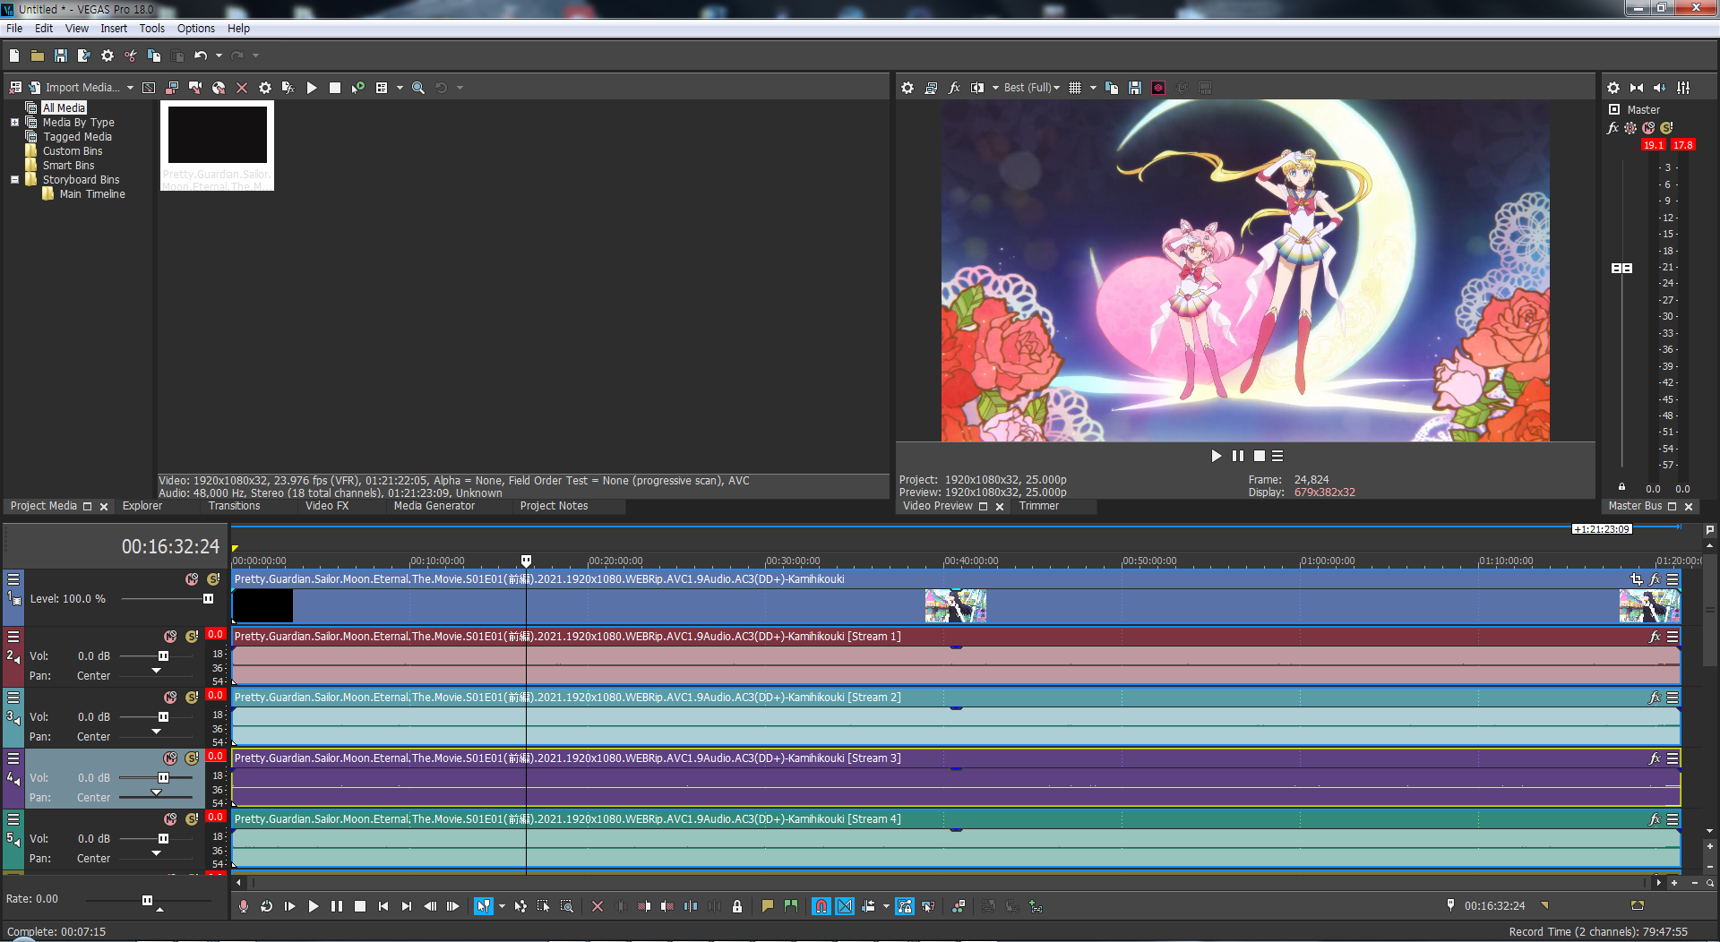The image size is (1720, 942).
Task: Open Master Bus audio properties gear
Action: click(x=1613, y=88)
